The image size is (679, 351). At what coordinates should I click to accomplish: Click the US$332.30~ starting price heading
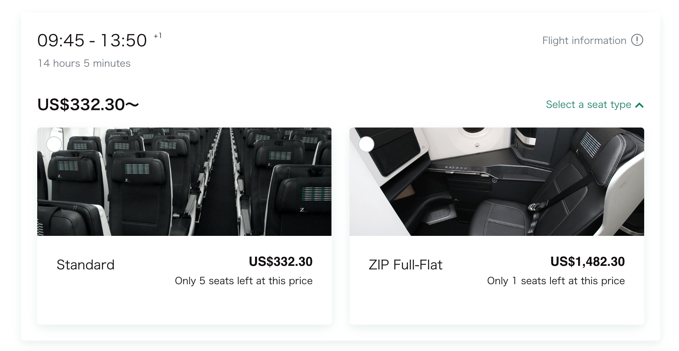[88, 105]
